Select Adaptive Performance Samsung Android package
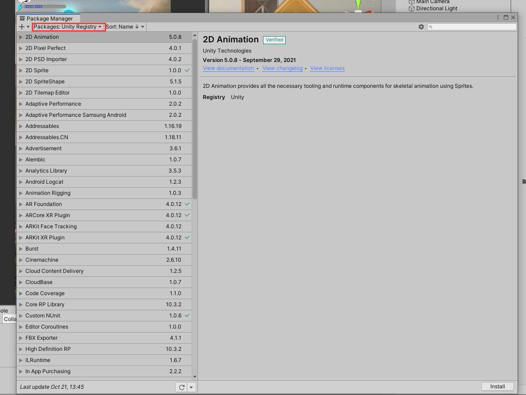This screenshot has height=395, width=526. 104,115
